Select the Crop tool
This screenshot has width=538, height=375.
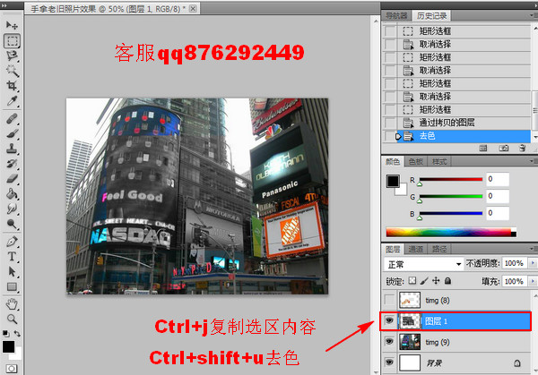point(12,86)
